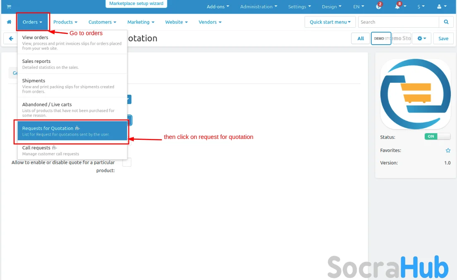Click the All storefronts button

point(361,38)
